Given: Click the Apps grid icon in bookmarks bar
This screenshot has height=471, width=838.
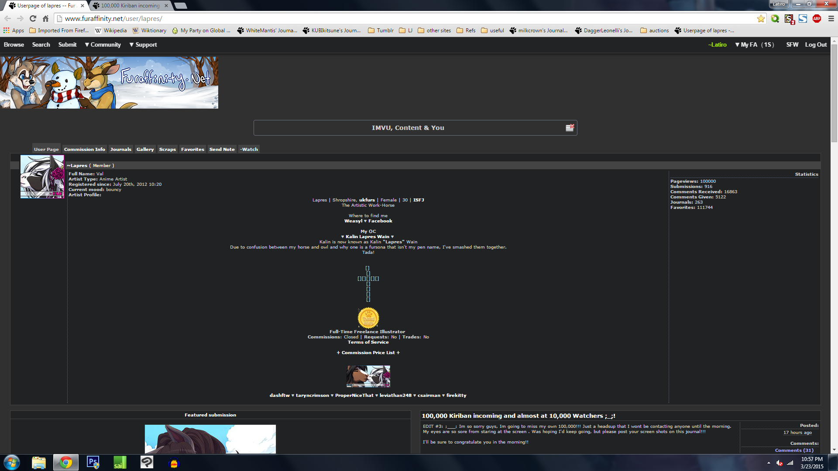Looking at the screenshot, I should pyautogui.click(x=6, y=31).
